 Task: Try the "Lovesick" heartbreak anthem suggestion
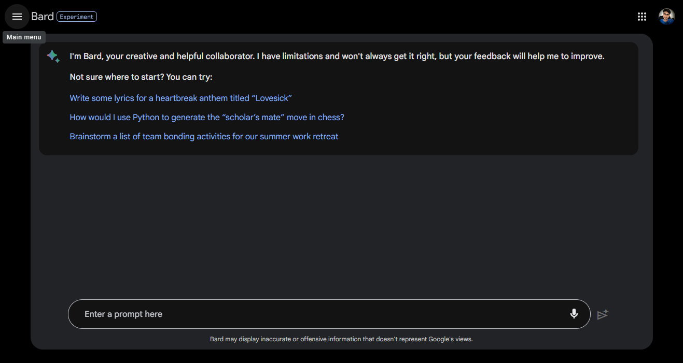tap(181, 98)
